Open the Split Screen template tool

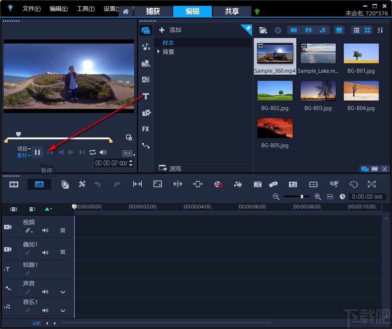313,184
